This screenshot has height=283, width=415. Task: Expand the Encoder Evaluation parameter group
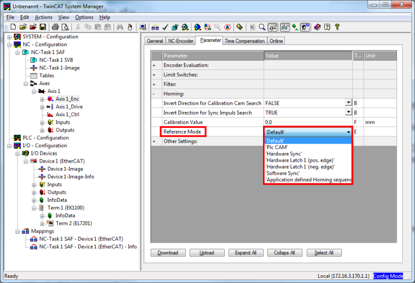[x=154, y=65]
